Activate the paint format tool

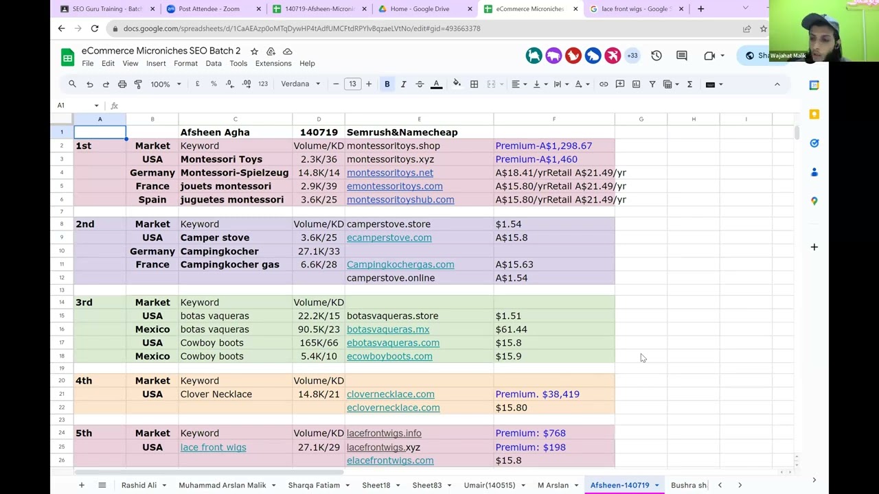(x=138, y=84)
